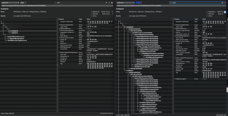Expand IOPowerManagement dictionary in right window
This screenshot has height=116, width=228.
tap(175, 36)
